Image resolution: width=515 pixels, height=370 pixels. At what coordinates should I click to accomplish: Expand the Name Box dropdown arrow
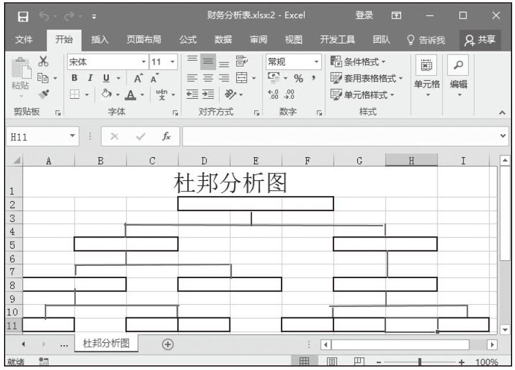(x=72, y=138)
